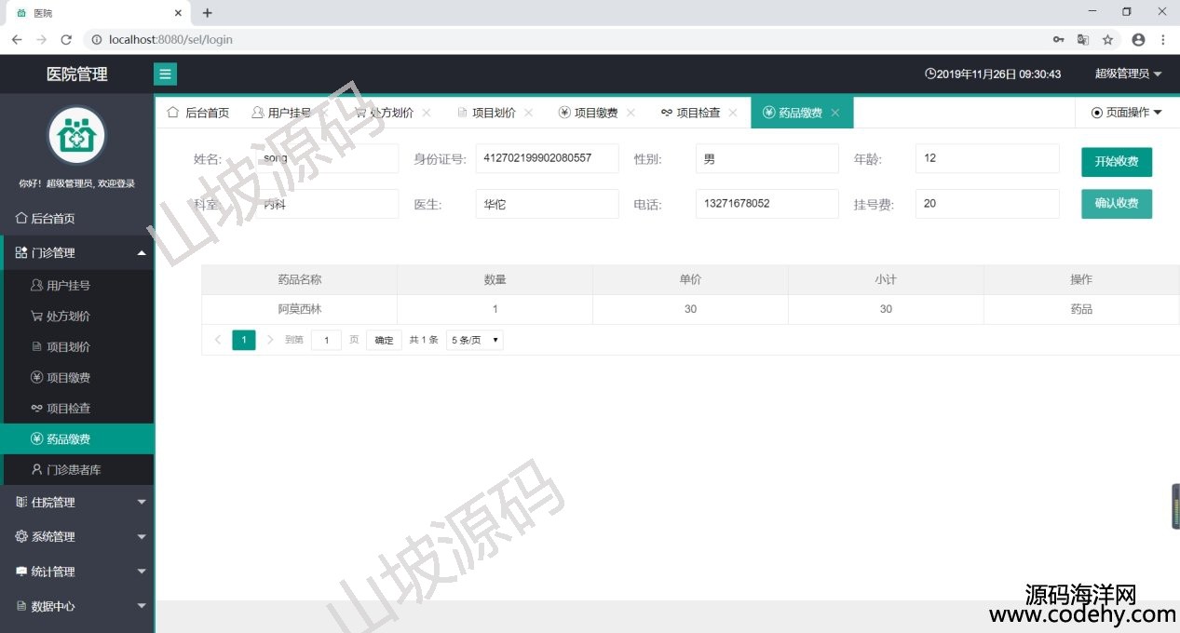Viewport: 1180px width, 633px height.
Task: Open 超级管理员 user dropdown
Action: coord(1128,74)
